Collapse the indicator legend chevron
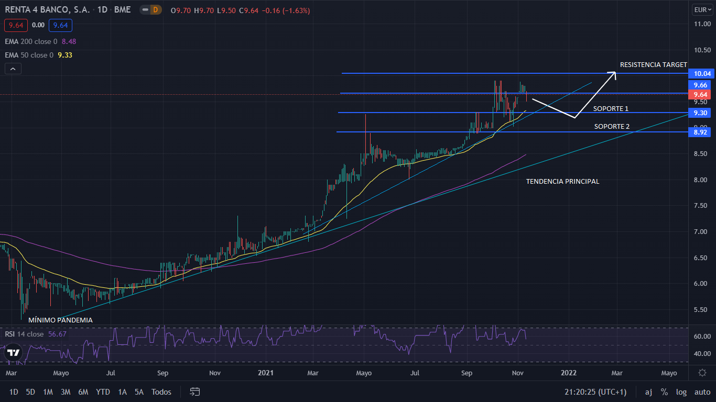 pyautogui.click(x=13, y=69)
